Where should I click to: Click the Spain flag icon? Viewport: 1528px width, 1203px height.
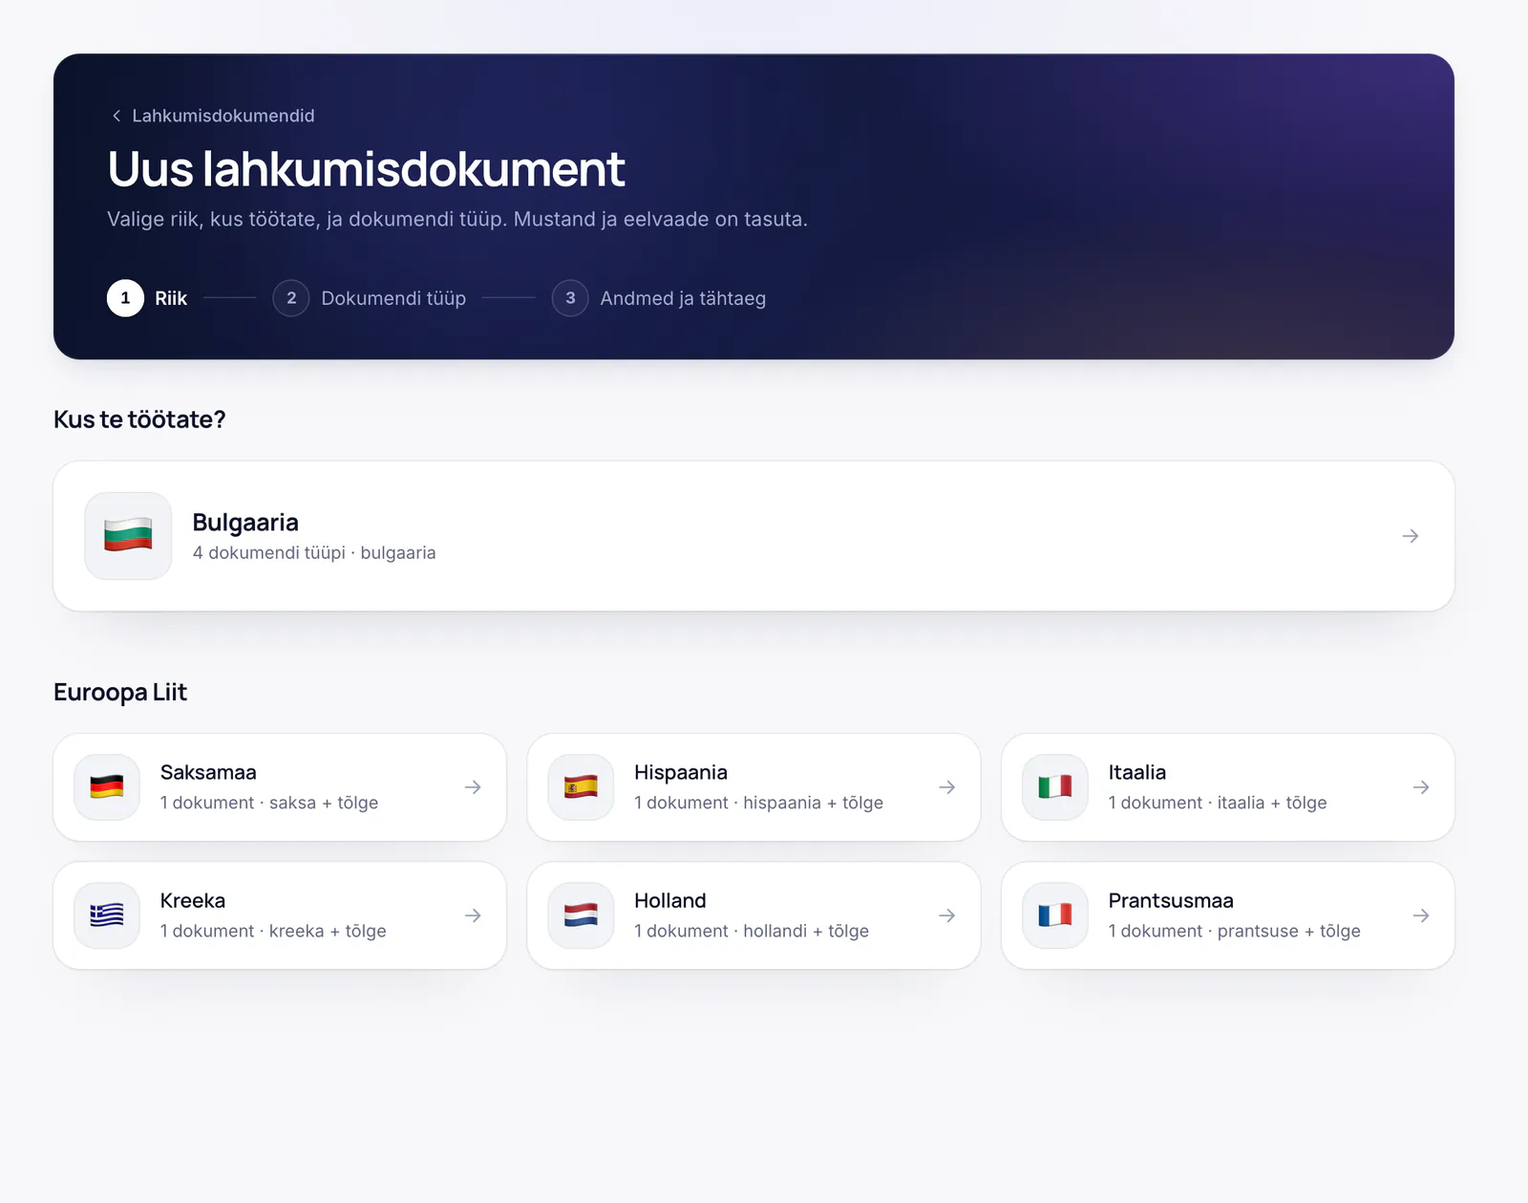tap(581, 787)
